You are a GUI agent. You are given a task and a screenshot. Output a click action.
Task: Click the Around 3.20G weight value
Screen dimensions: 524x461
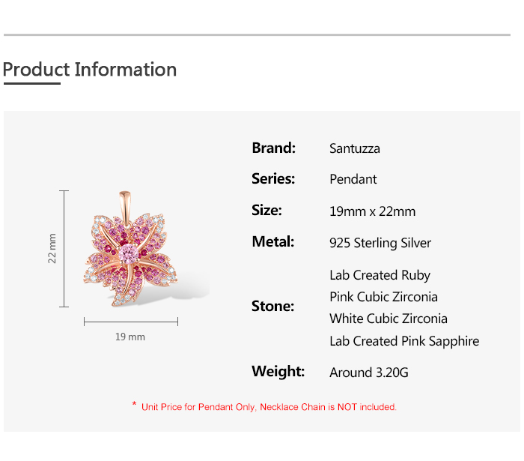coord(369,373)
